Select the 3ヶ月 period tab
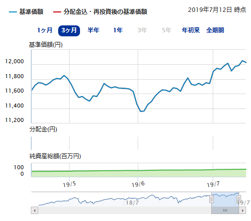This screenshot has height=221, width=251. 69,31
